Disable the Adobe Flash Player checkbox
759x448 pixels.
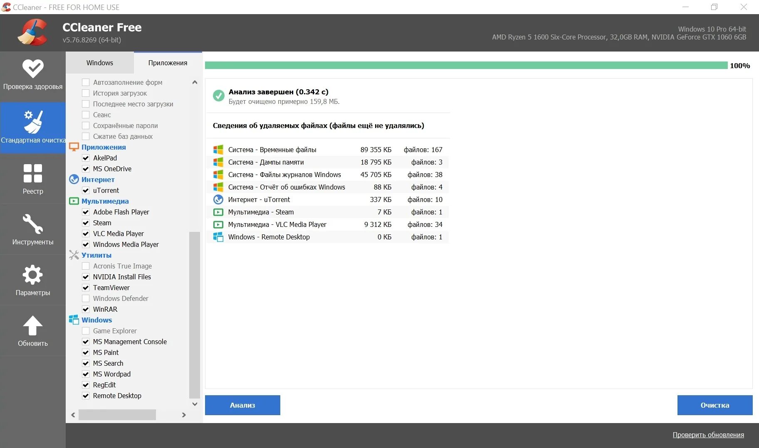(86, 212)
